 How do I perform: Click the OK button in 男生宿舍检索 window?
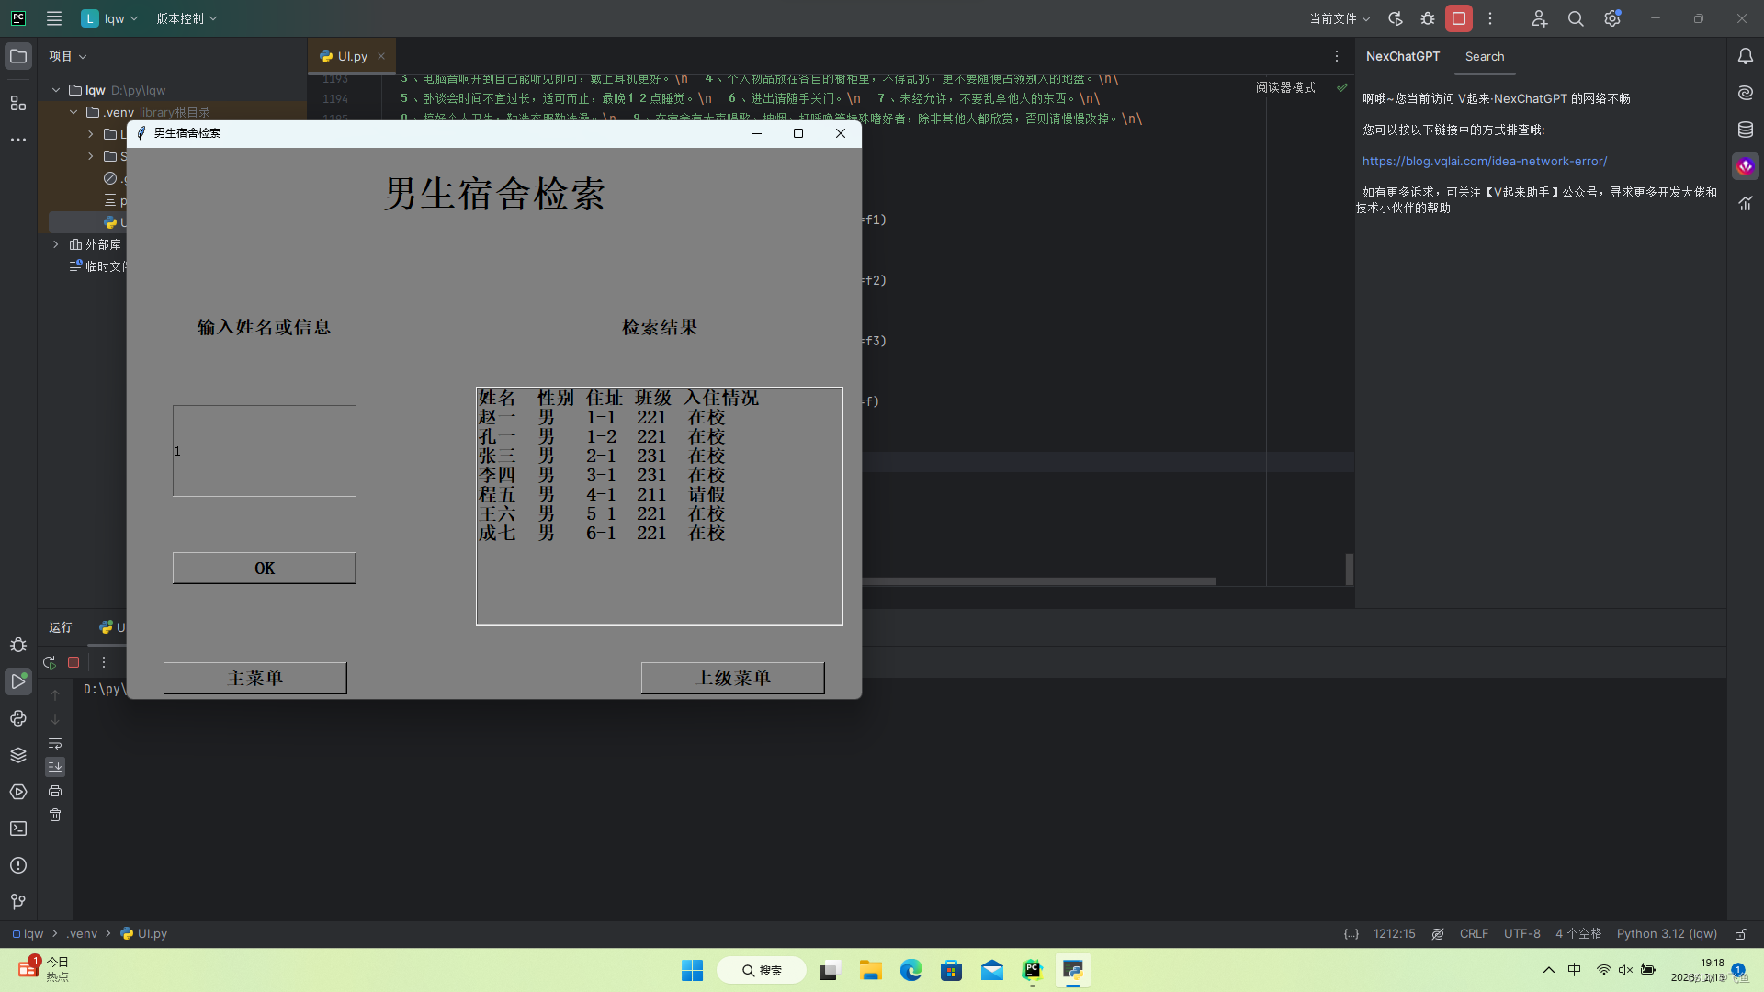265,568
